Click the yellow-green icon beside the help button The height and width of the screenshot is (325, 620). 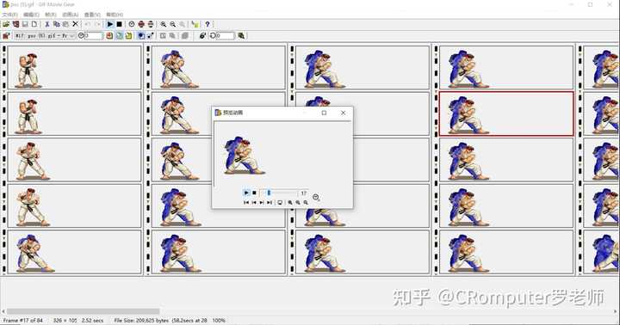click(195, 24)
